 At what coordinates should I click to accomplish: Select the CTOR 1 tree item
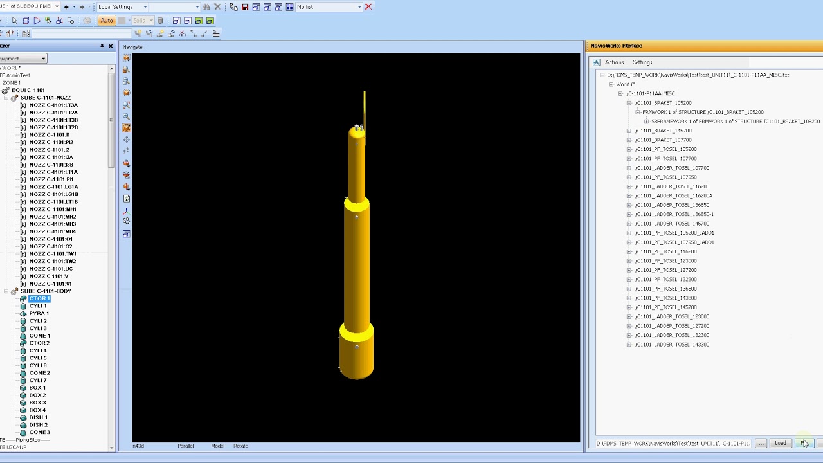point(39,298)
